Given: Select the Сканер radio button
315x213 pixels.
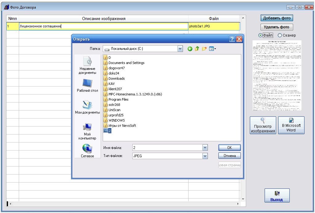Looking at the screenshot, I should click(x=280, y=35).
